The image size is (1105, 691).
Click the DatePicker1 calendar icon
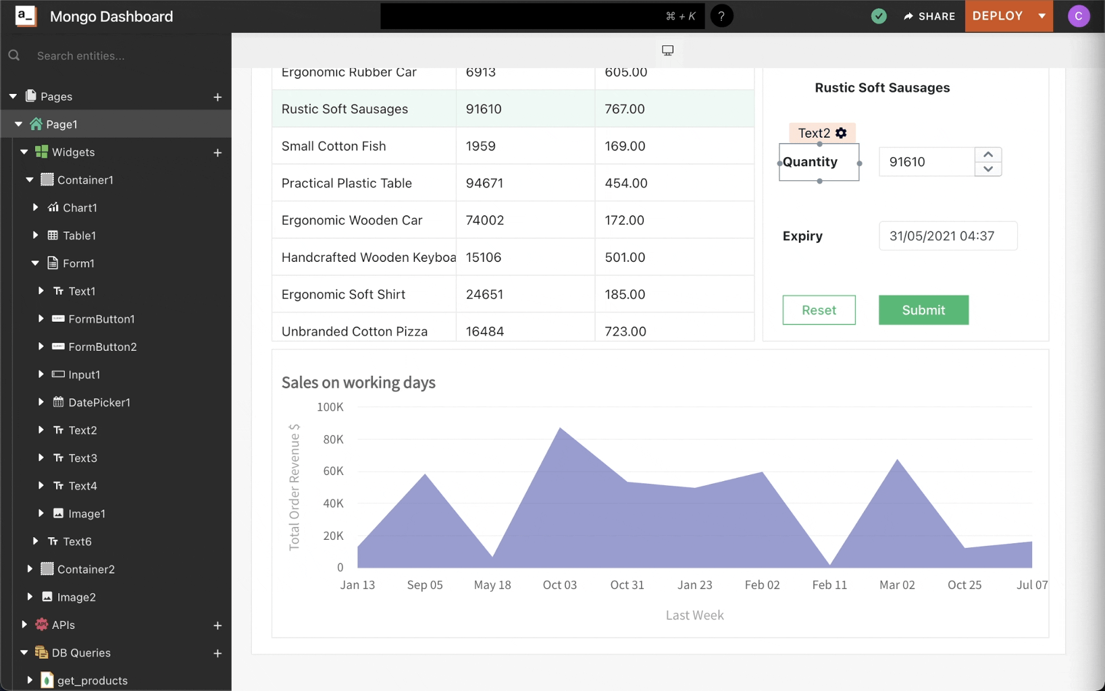pos(58,402)
